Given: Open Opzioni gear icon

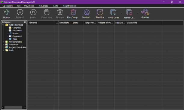Looking at the screenshot, I should click(87, 12).
